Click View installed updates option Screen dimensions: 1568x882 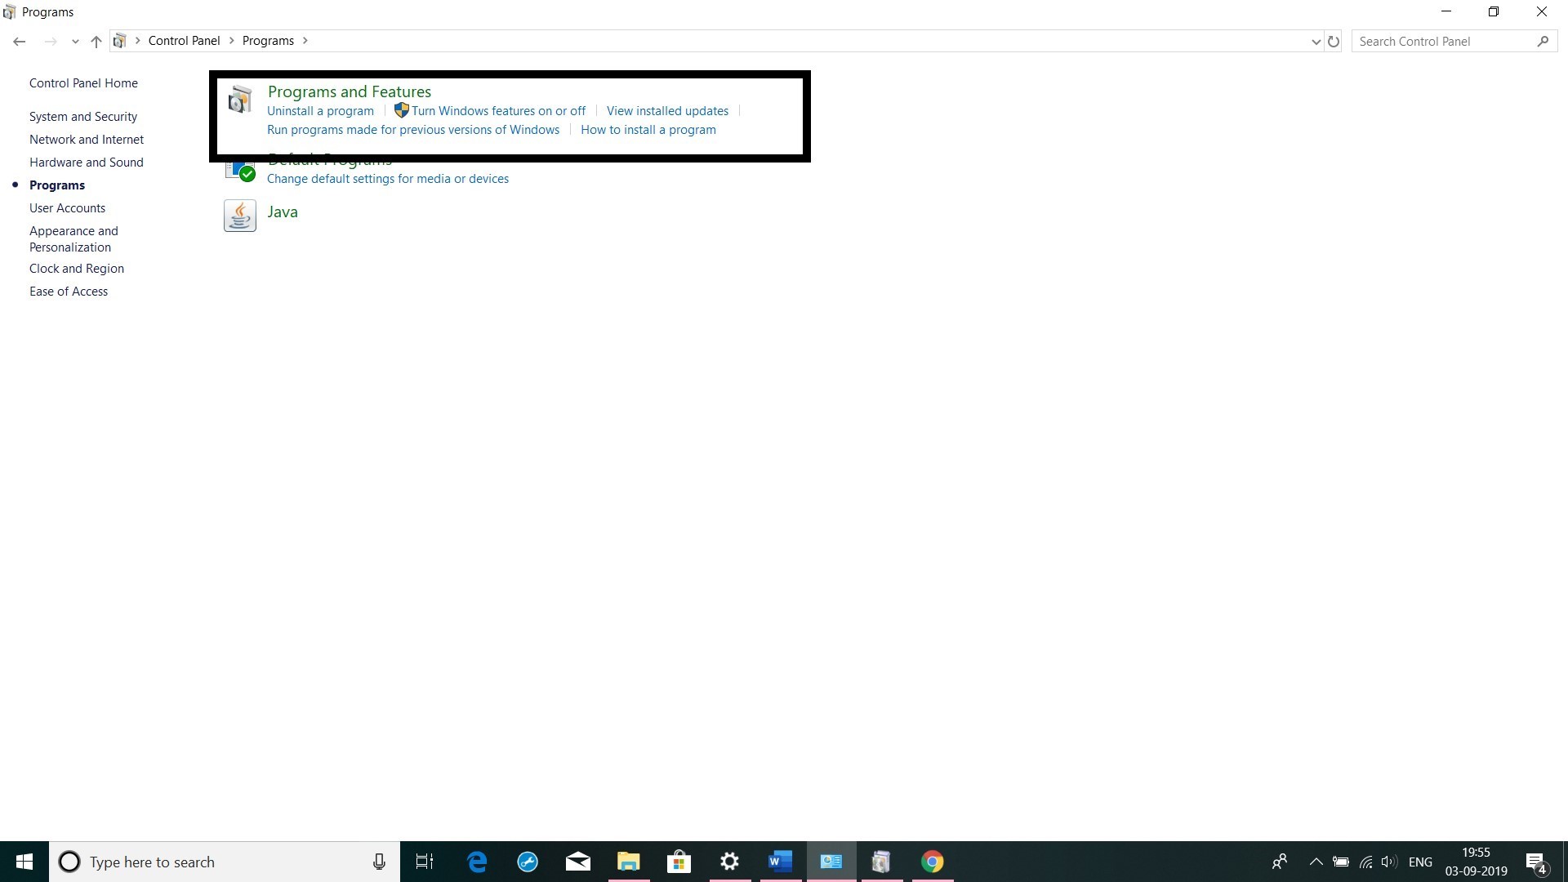(x=668, y=110)
